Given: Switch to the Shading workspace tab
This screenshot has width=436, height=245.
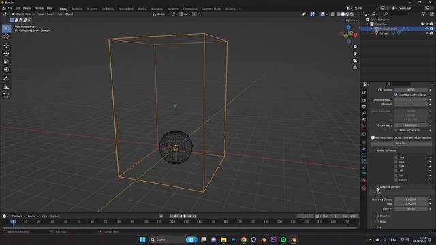Looking at the screenshot, I should click(142, 9).
